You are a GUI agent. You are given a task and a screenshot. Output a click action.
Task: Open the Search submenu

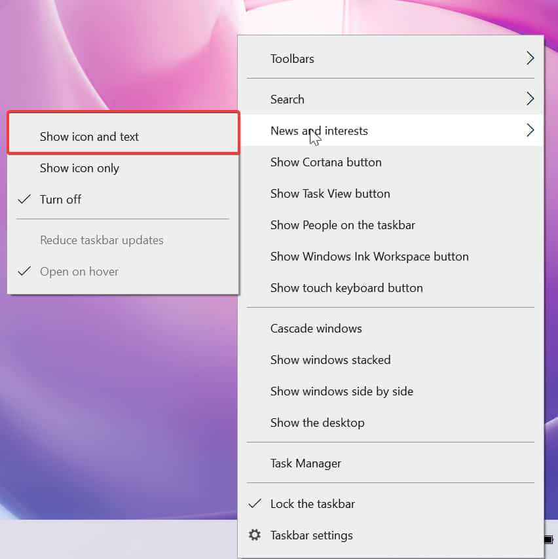click(x=391, y=99)
